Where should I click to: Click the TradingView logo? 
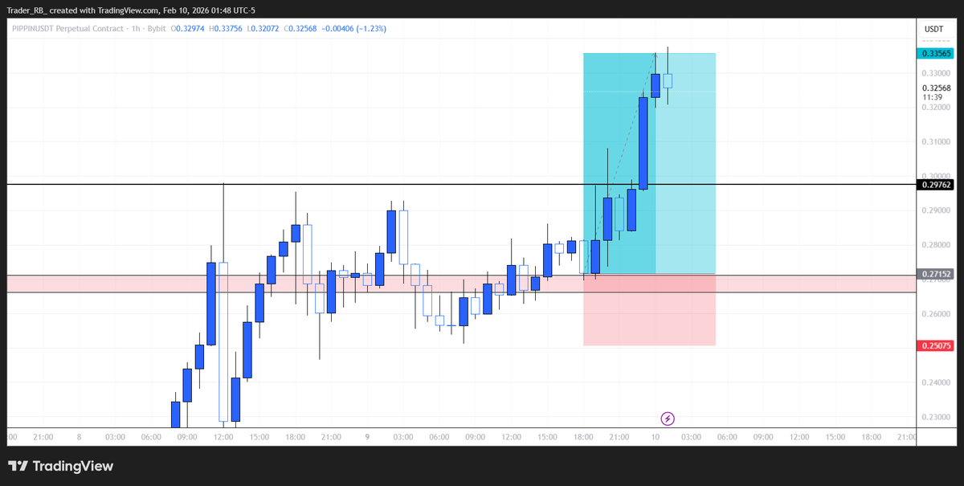(x=61, y=466)
